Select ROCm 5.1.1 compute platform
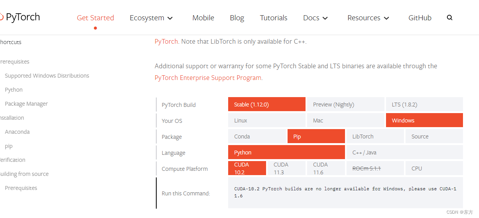The image size is (479, 218). [375, 168]
